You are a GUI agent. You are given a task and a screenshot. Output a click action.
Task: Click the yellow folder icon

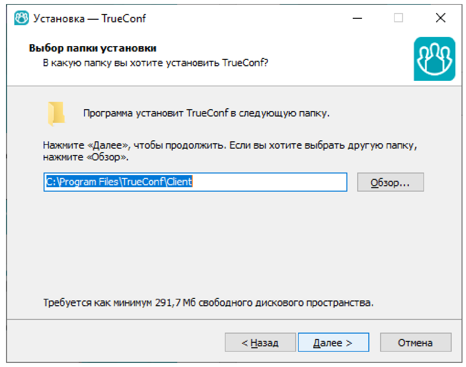click(56, 113)
